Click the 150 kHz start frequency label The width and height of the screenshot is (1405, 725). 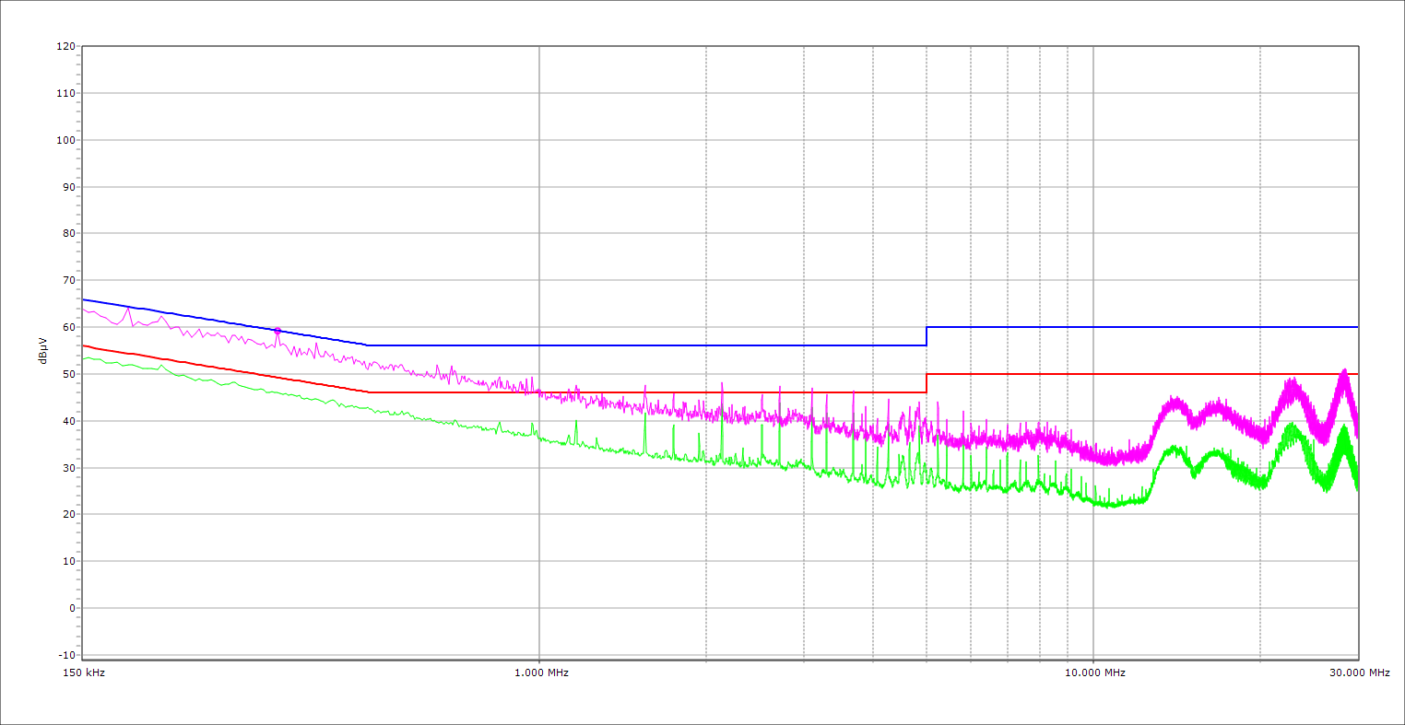pyautogui.click(x=83, y=672)
